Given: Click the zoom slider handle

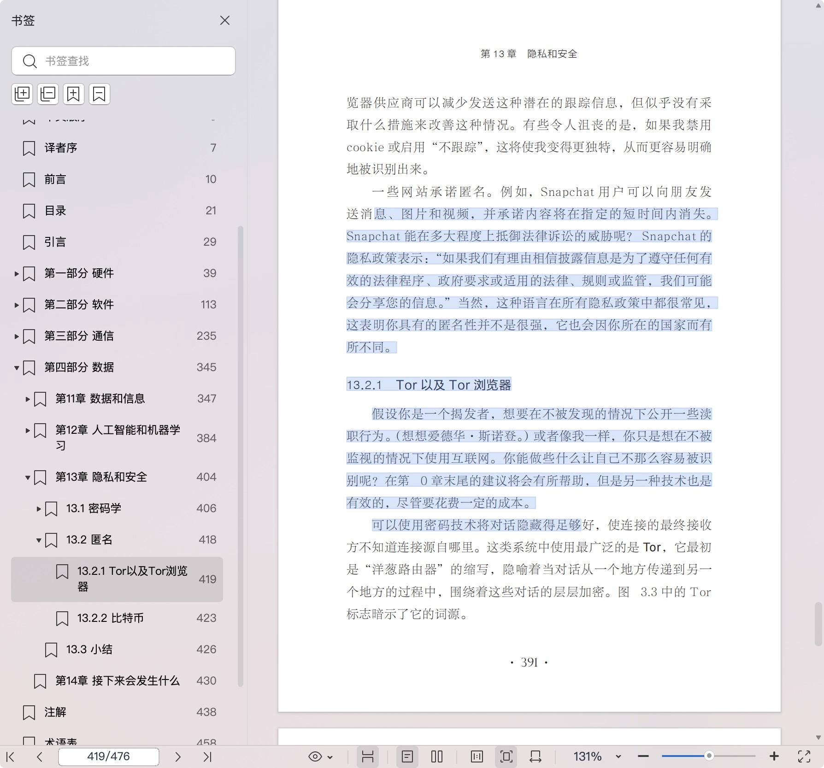Looking at the screenshot, I should [x=709, y=756].
